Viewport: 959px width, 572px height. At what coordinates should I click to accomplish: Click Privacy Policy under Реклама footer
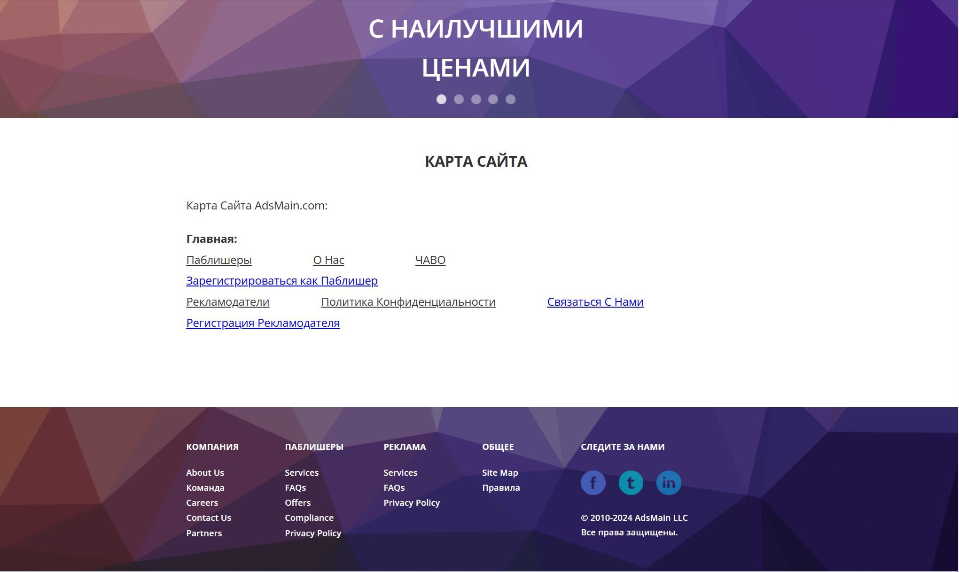point(411,503)
